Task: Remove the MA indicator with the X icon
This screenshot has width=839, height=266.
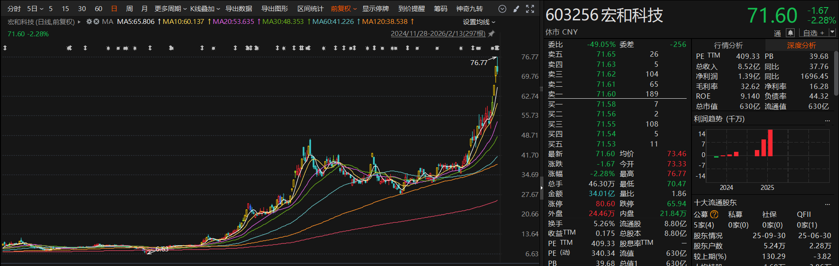Action: [x=96, y=22]
